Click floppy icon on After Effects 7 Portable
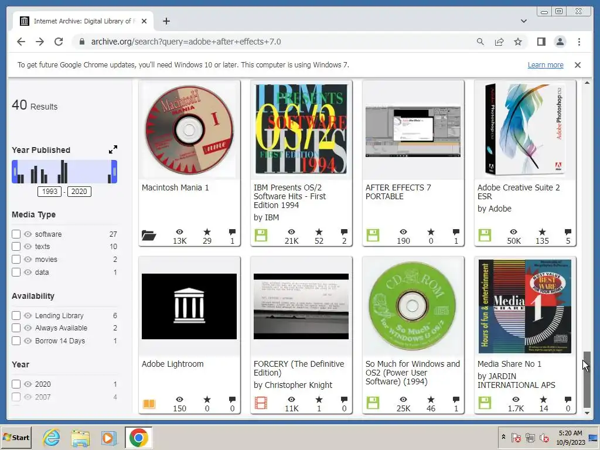Screen dimensions: 600x450 tap(373, 236)
